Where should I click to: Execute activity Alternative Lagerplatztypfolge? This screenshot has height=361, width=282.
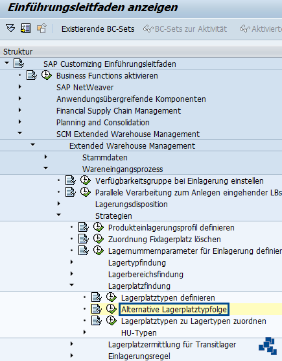pyautogui.click(x=112, y=310)
